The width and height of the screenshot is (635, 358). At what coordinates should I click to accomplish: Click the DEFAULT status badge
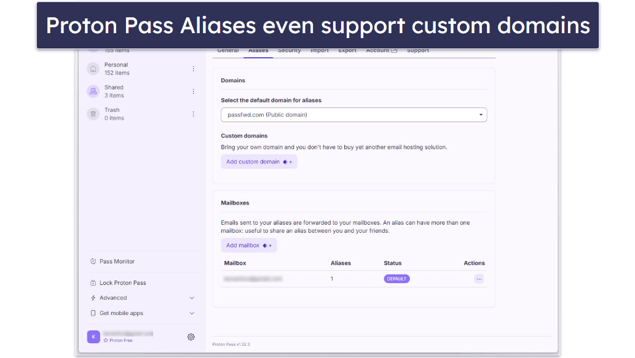pos(396,279)
